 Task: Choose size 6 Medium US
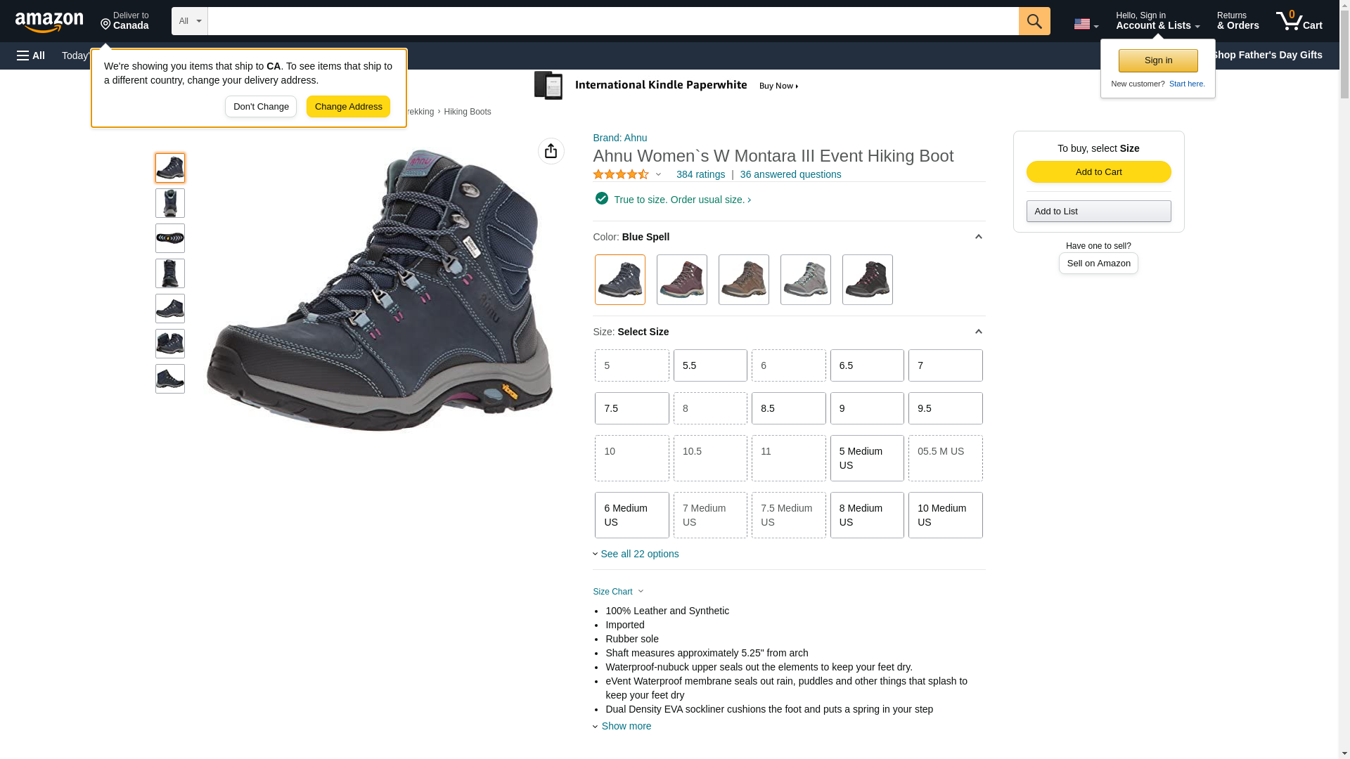click(x=631, y=515)
